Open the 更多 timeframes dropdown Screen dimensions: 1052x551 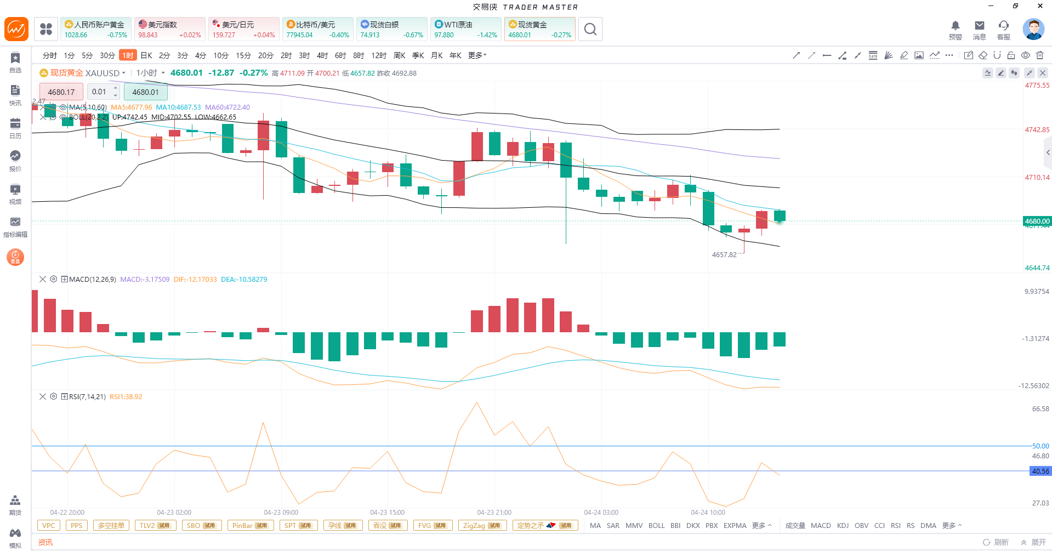[x=477, y=55]
